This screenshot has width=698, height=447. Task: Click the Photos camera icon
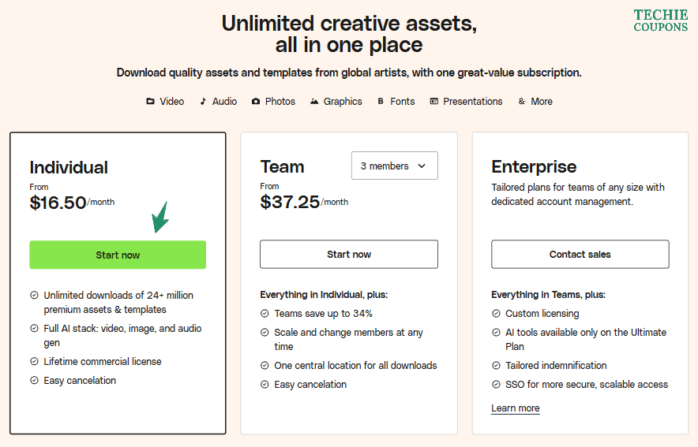(256, 102)
